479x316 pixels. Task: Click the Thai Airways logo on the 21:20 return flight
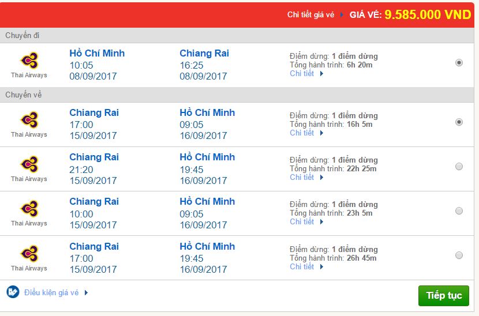(x=29, y=164)
